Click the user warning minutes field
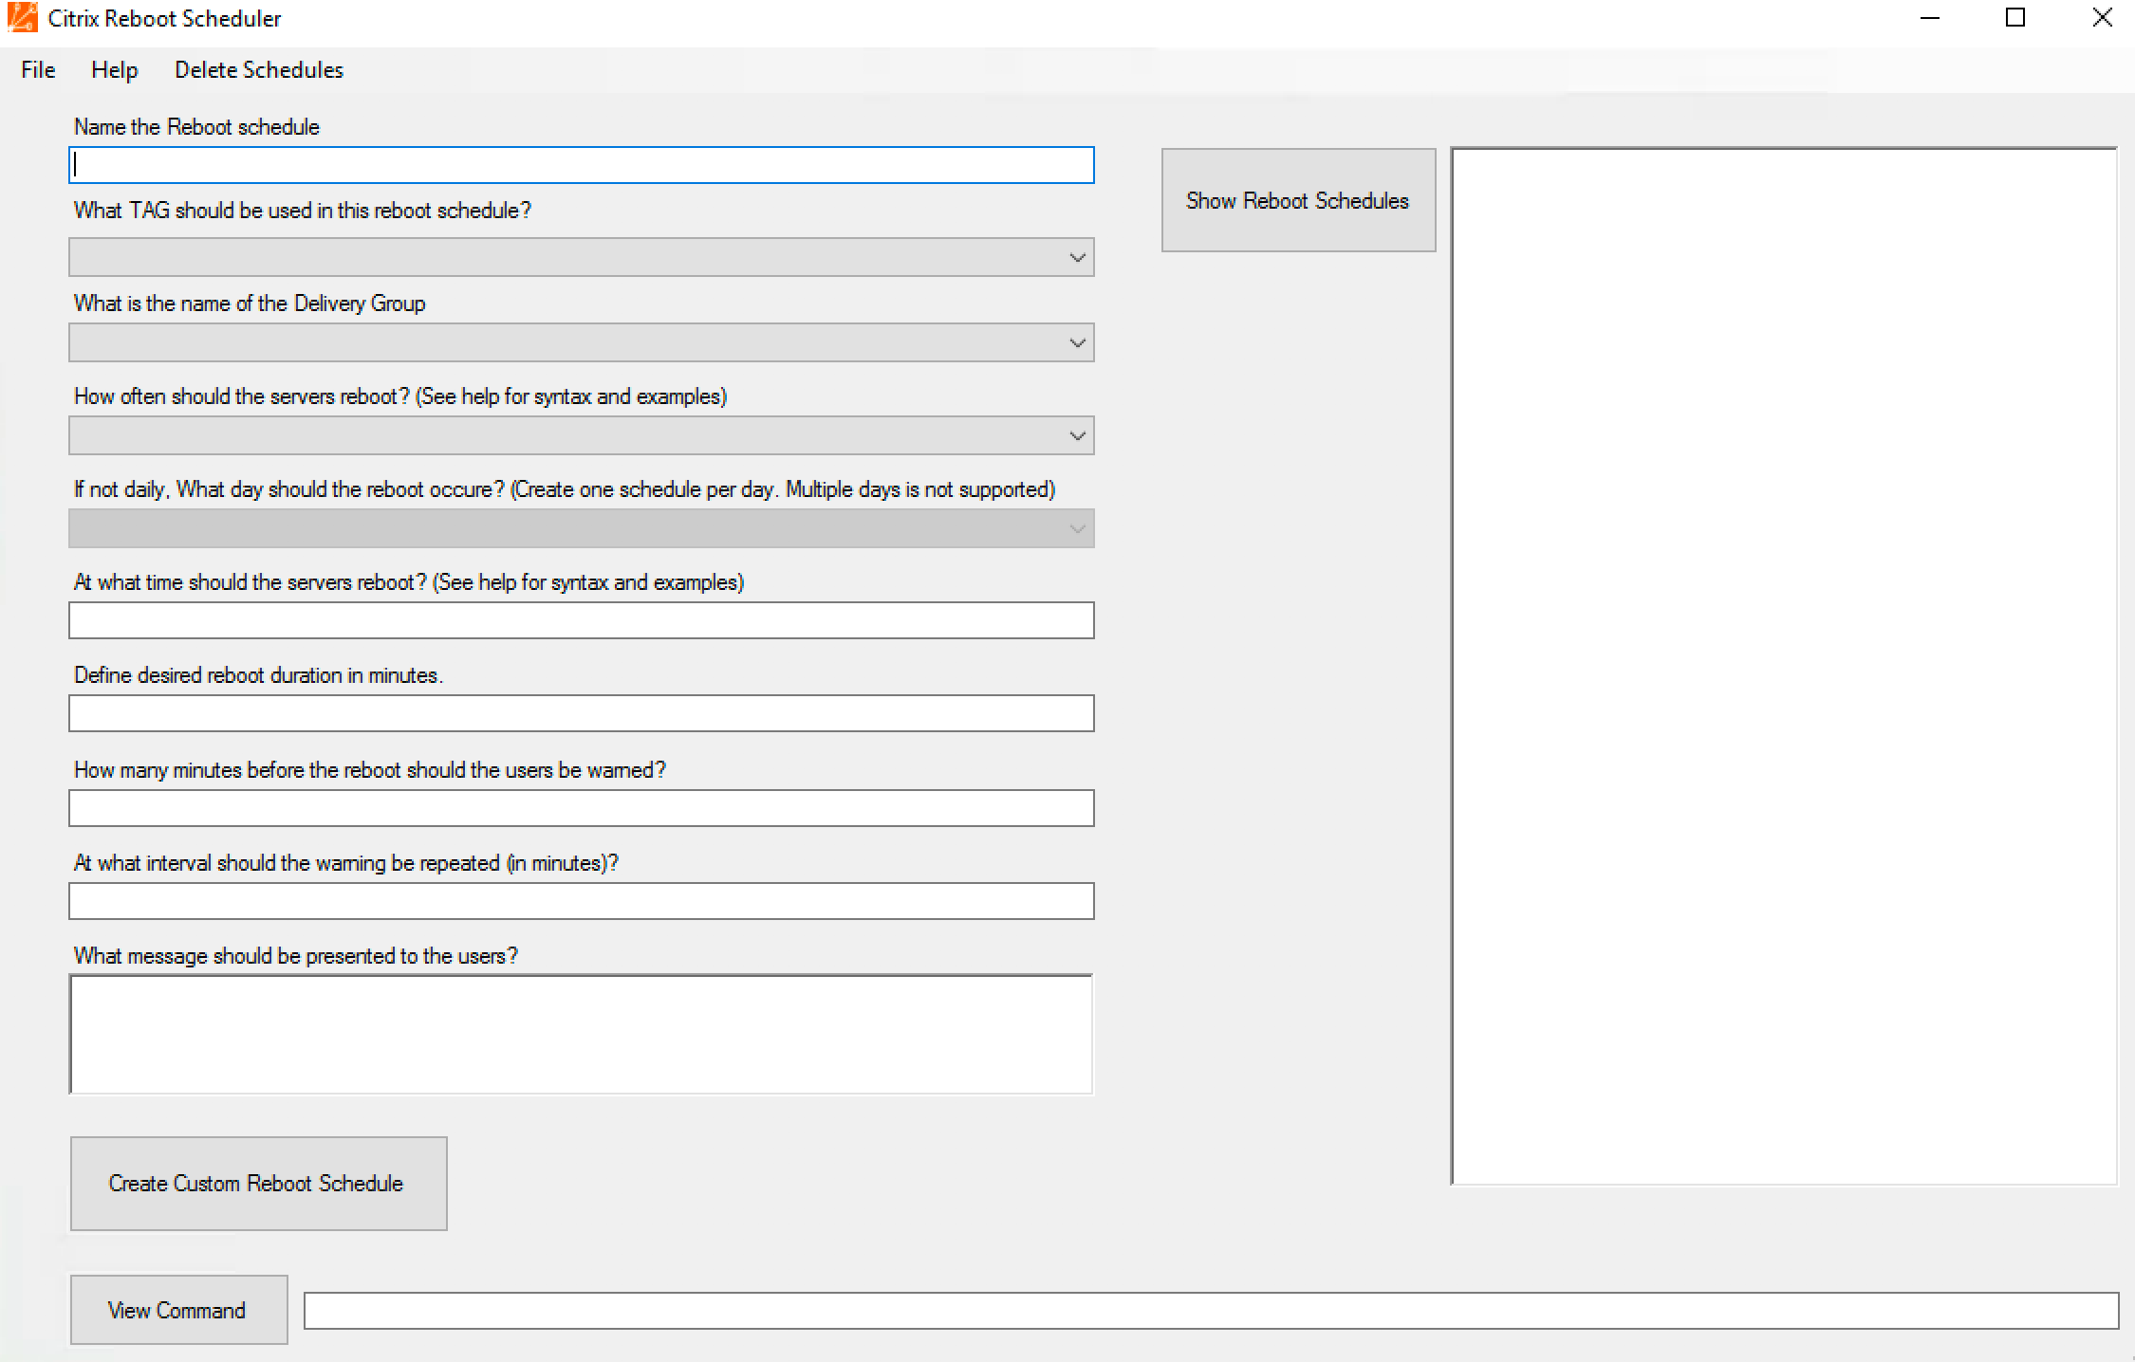The width and height of the screenshot is (2135, 1362). (581, 808)
